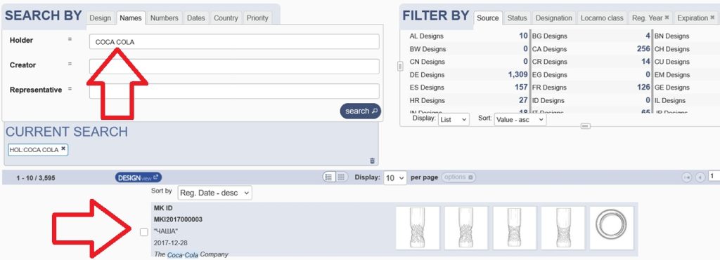Click the Creator equals operator
This screenshot has width=720, height=260.
70,64
